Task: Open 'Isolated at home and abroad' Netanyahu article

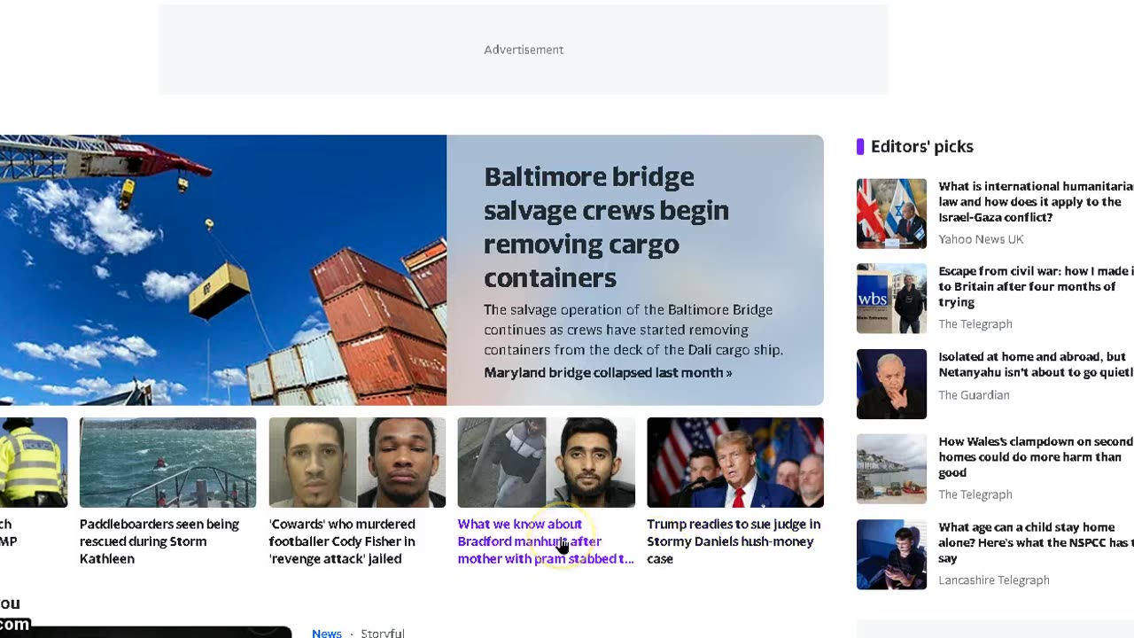Action: click(1036, 364)
